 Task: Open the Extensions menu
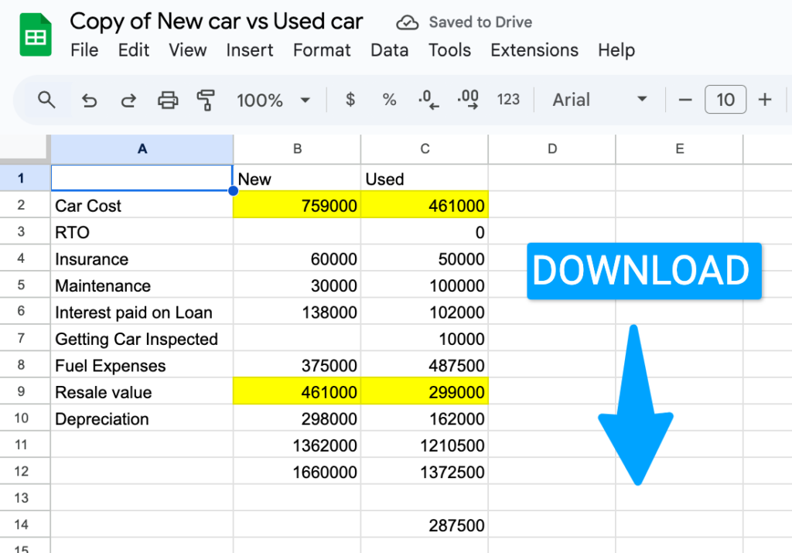point(534,50)
